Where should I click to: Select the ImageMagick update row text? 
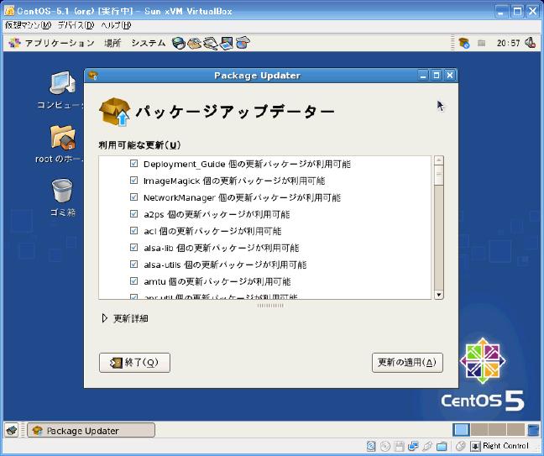pos(234,181)
